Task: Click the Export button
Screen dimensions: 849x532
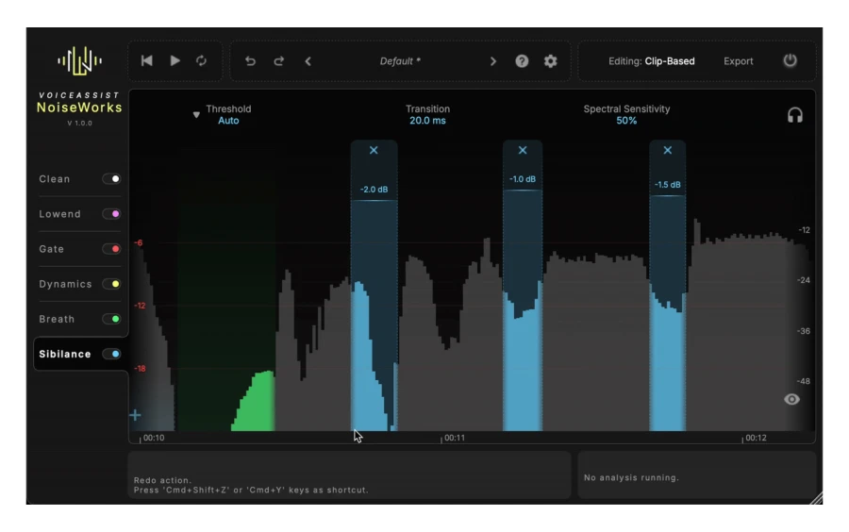Action: (738, 61)
